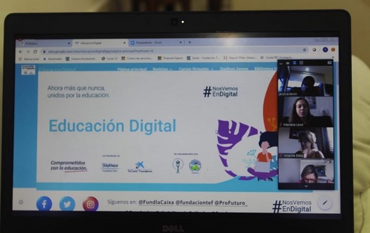Open the Facebook social icon
This screenshot has height=233, width=370.
(44, 203)
